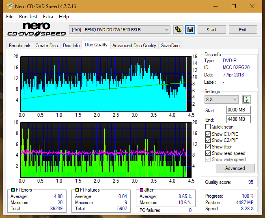
Task: Select the Disc Quality tab
Action: click(96, 45)
